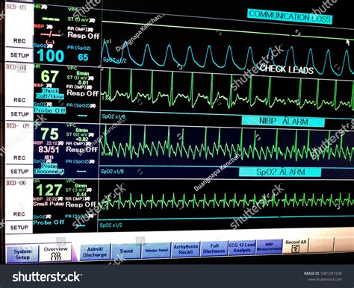Click ST alarm-off bell icon in Bed 03
This screenshot has height=288, width=354.
pos(92,19)
